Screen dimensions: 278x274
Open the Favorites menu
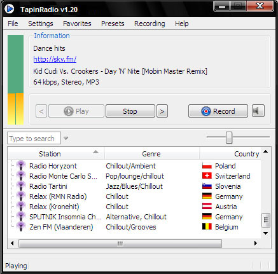77,24
